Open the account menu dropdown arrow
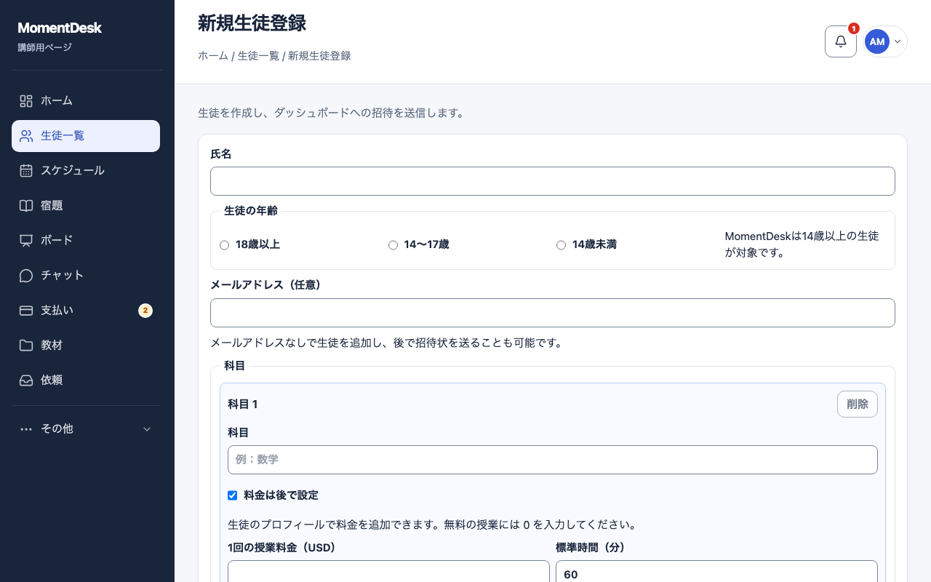The width and height of the screenshot is (931, 582). [x=898, y=41]
